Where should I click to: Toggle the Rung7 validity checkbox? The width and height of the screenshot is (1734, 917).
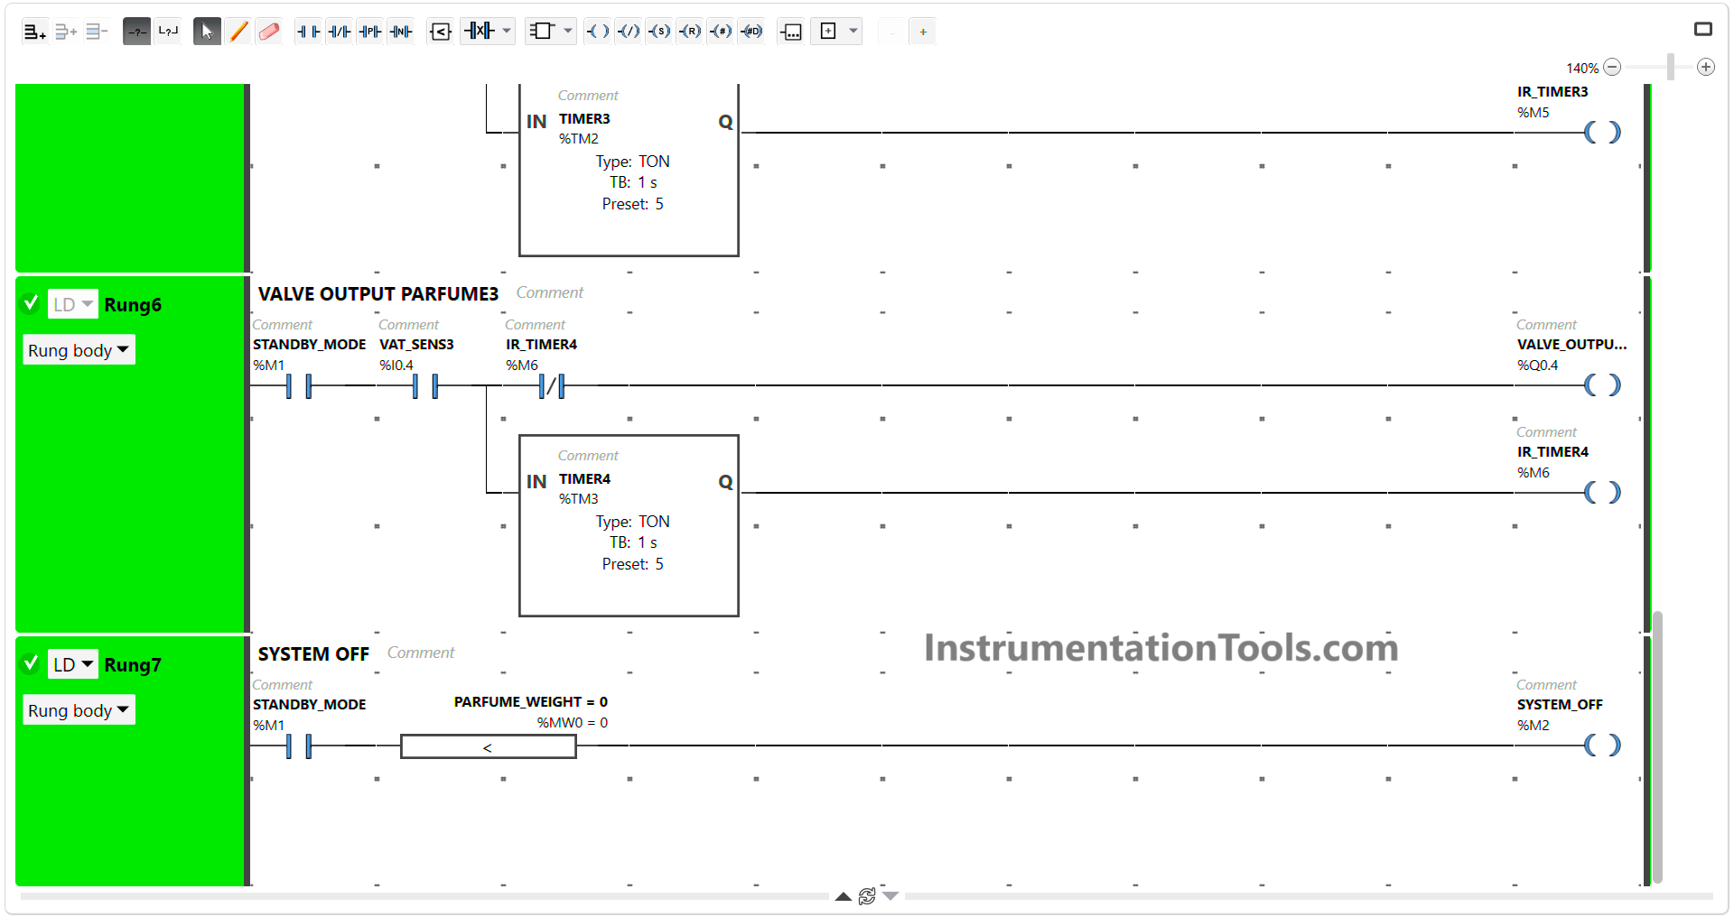point(31,663)
